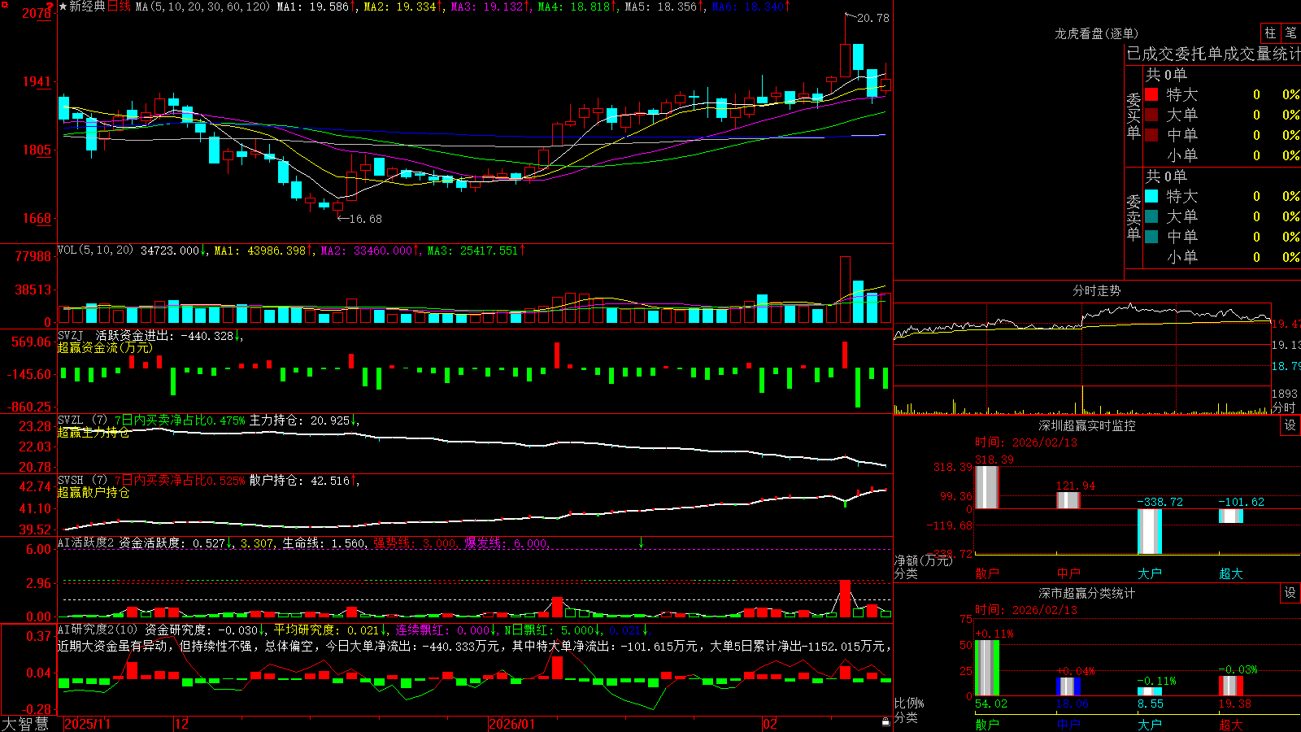Image resolution: width=1301 pixels, height=732 pixels.
Task: Click the 大智慧 logo button
Action: (25, 724)
